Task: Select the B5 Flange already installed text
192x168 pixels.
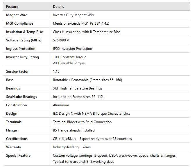Action: coord(73,130)
